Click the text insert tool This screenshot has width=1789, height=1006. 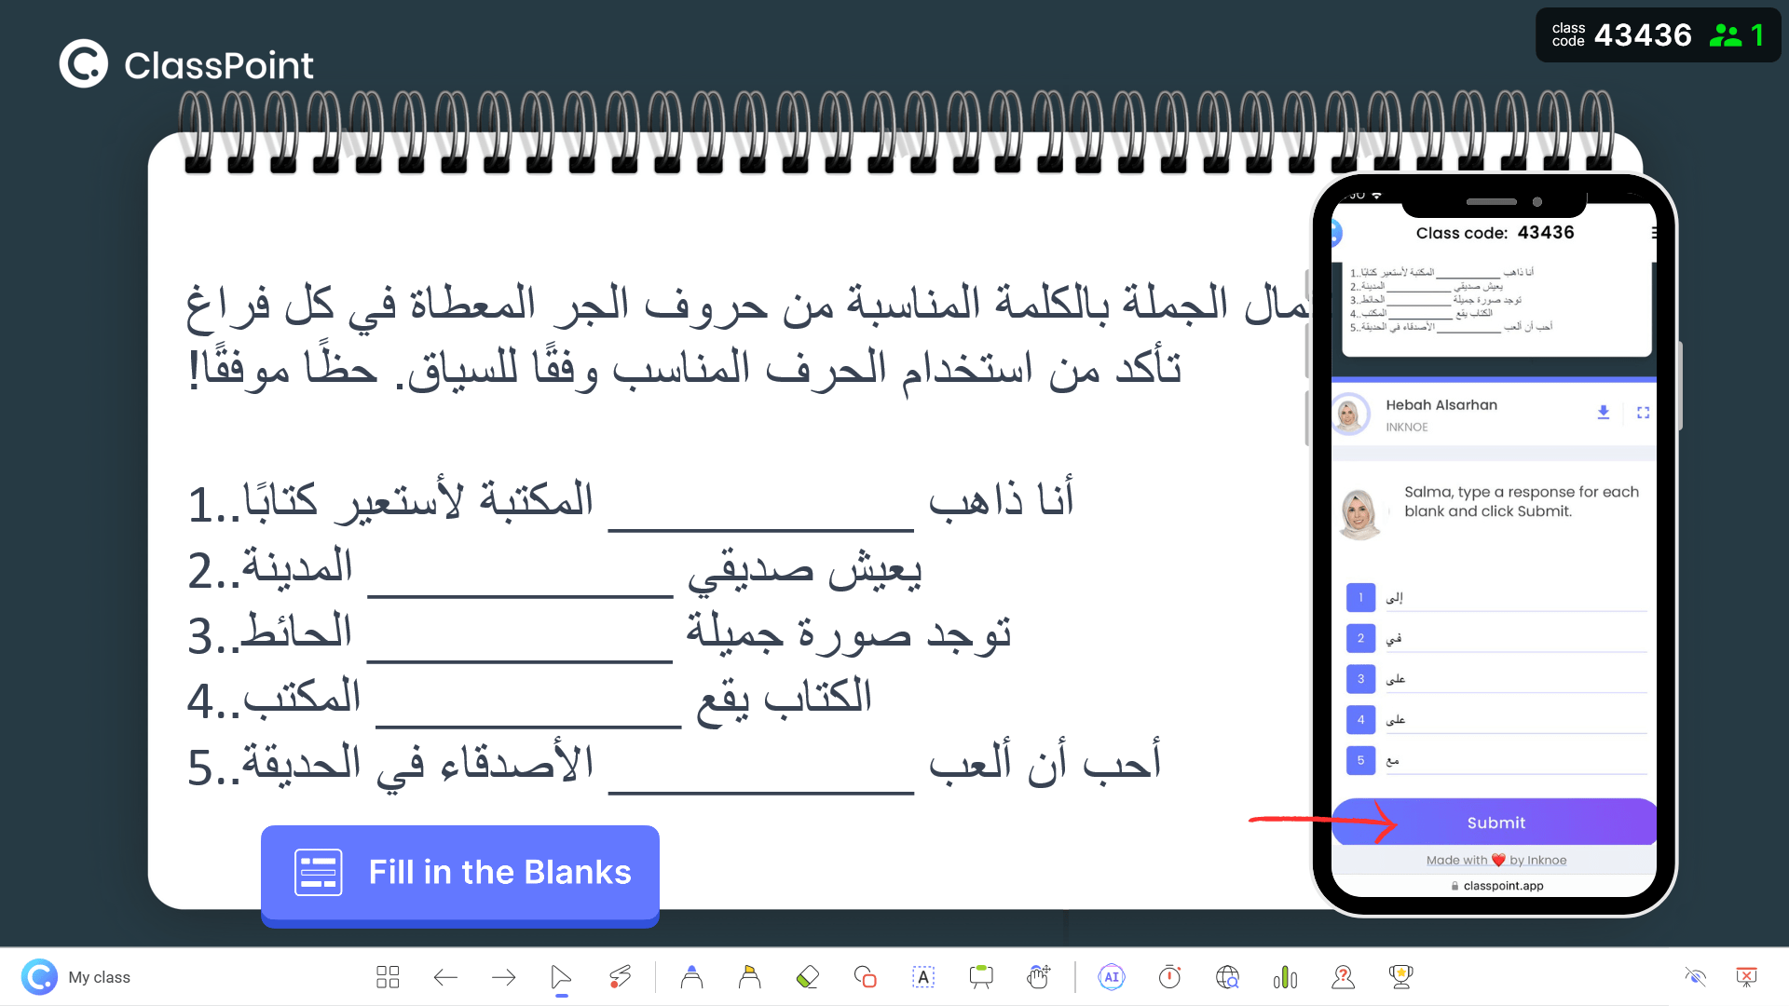tap(922, 976)
